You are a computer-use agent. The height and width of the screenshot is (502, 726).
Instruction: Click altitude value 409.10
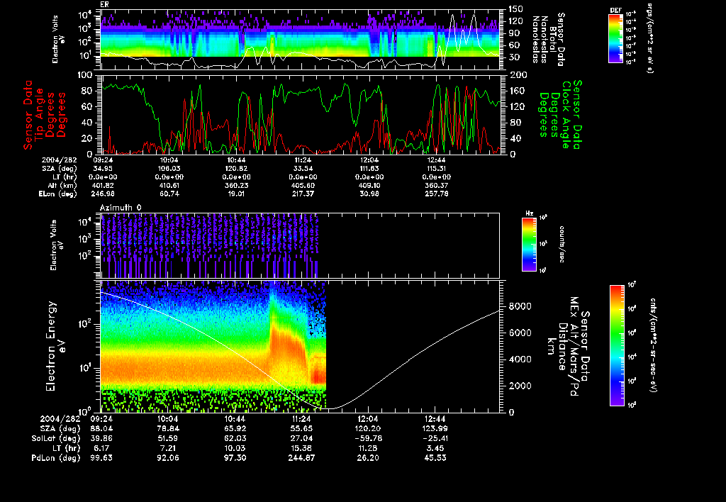[x=369, y=185]
